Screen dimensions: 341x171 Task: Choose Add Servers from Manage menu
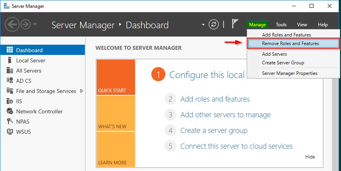coord(293,54)
